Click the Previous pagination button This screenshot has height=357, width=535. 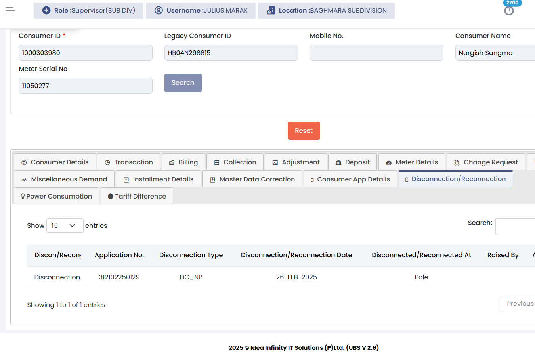click(518, 304)
